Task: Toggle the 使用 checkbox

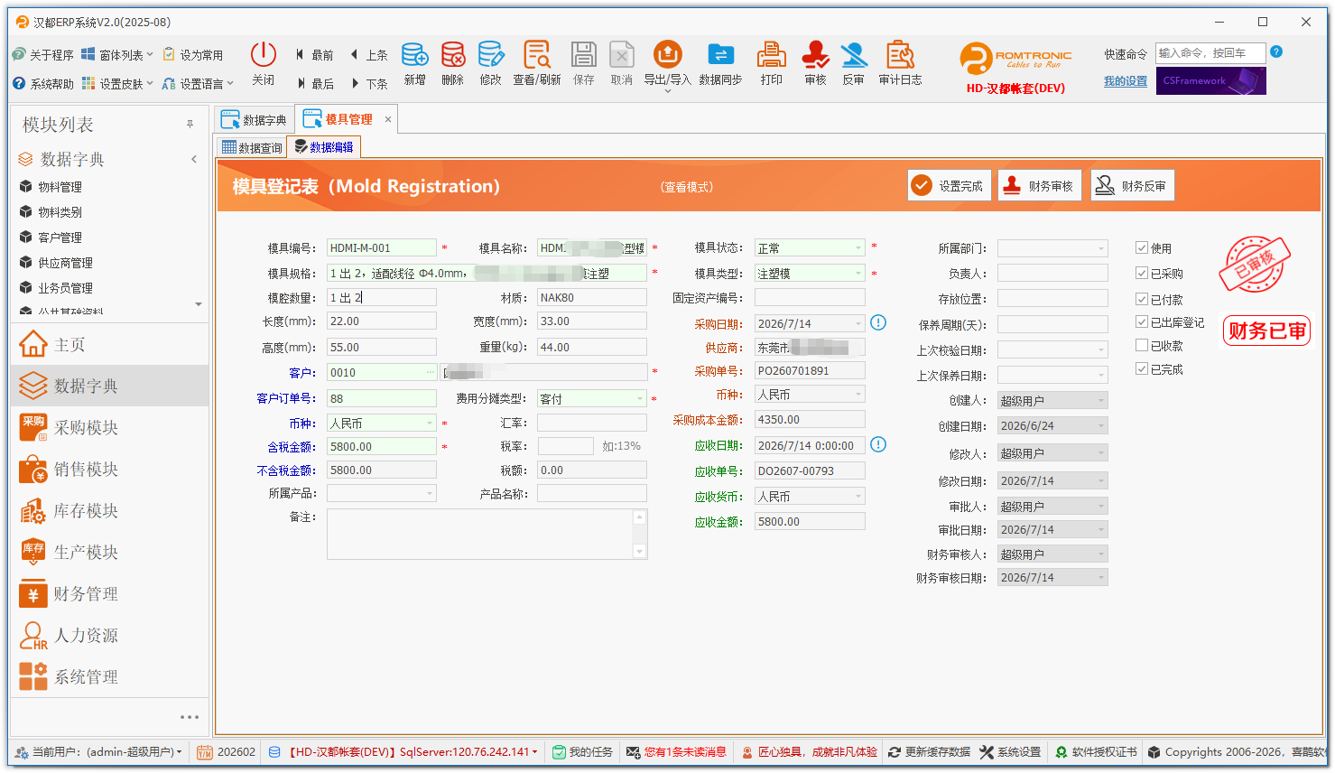Action: [1142, 247]
